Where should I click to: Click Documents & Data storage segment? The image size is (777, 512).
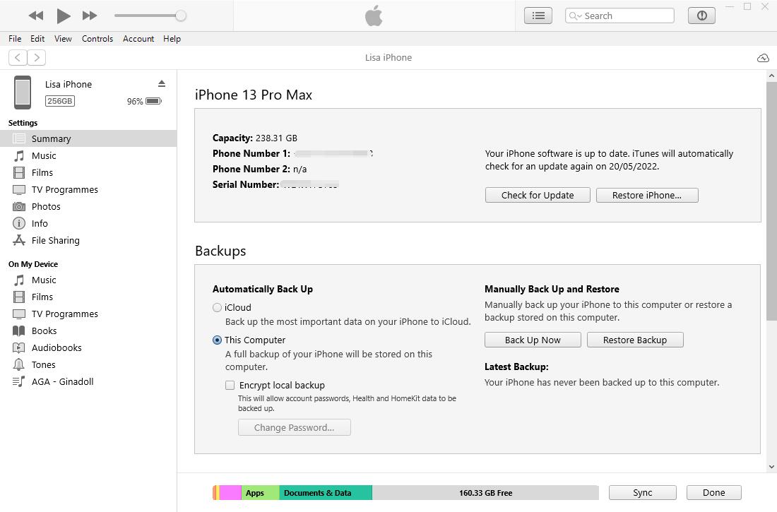point(326,493)
